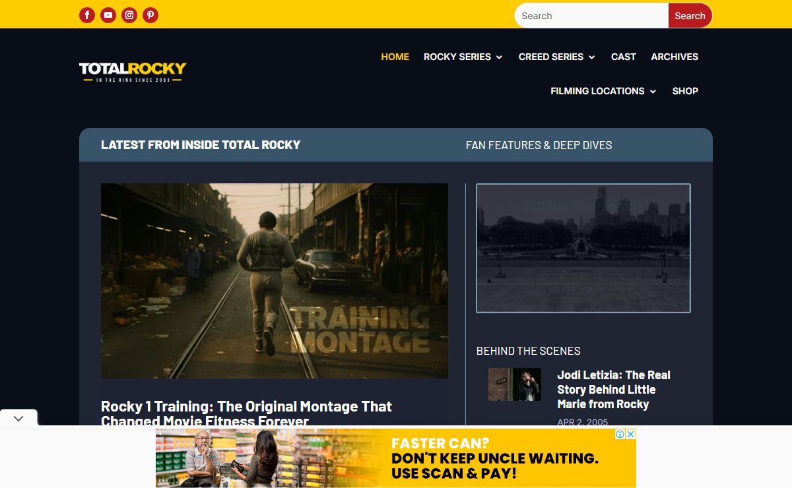Click the APR 2, 2005 date

pos(583,421)
